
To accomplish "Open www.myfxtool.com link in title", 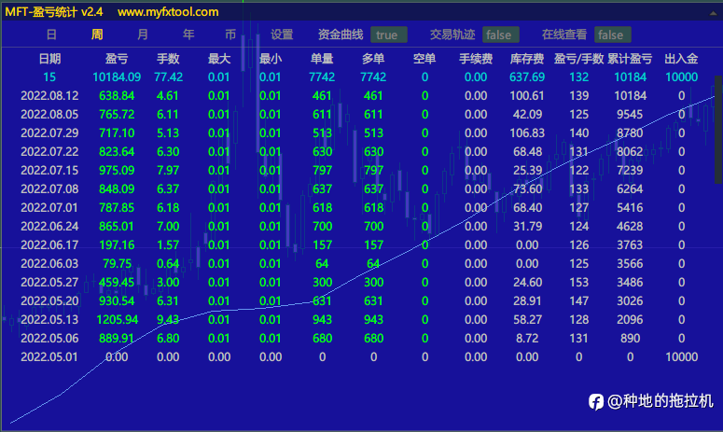I will tap(168, 12).
